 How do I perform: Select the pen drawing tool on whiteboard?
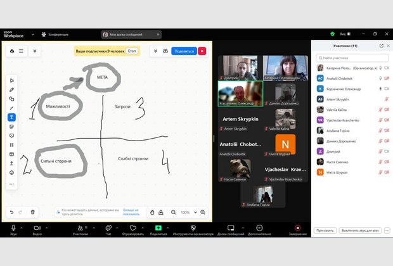[x=11, y=90]
